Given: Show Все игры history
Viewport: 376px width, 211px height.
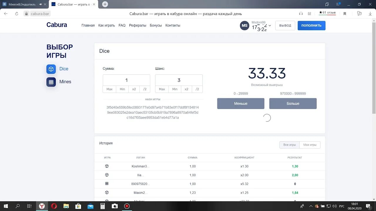Looking at the screenshot, I should click(x=289, y=145).
